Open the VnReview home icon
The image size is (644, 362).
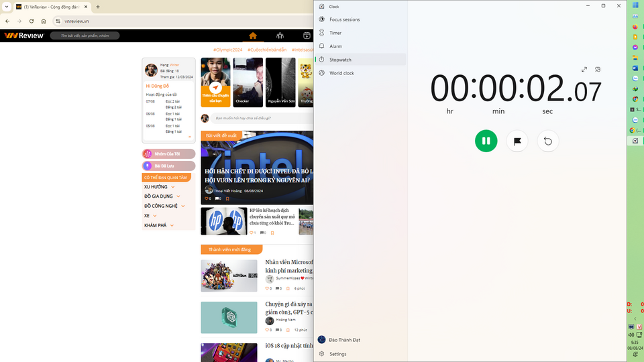(x=253, y=36)
